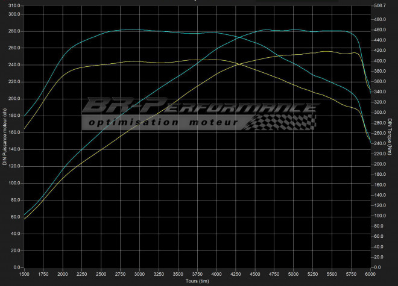The image size is (398, 286).
Task: Click the 'optimisation moteur' watermark text
Action: coord(163,123)
